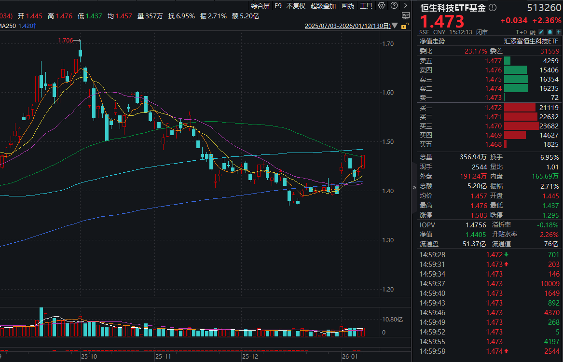The height and width of the screenshot is (362, 563).
Task: Click the 净值走势 link
Action: 432,42
